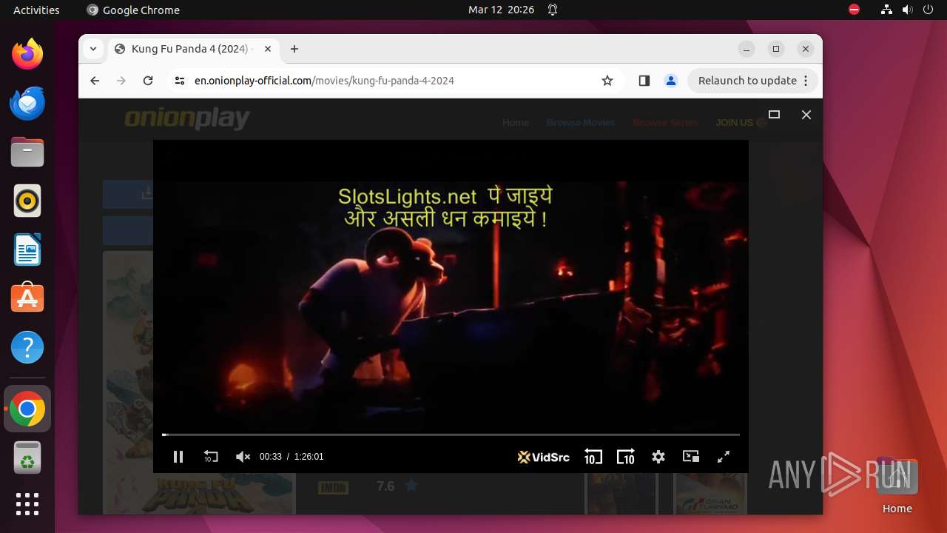Rewind 10 seconds with replay icon

click(211, 457)
